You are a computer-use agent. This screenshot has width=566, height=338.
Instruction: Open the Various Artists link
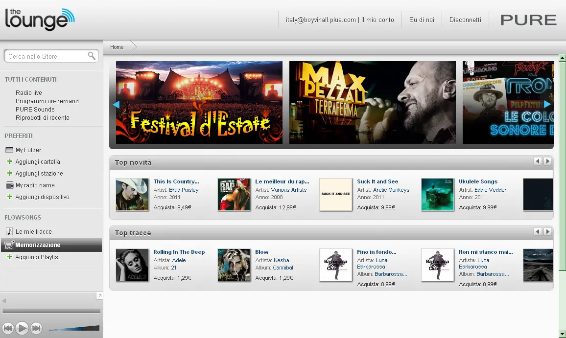[289, 190]
